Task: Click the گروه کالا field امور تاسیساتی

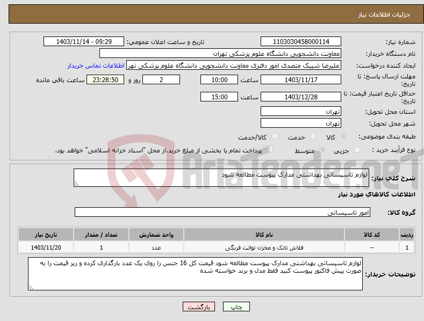Action: pyautogui.click(x=222, y=213)
